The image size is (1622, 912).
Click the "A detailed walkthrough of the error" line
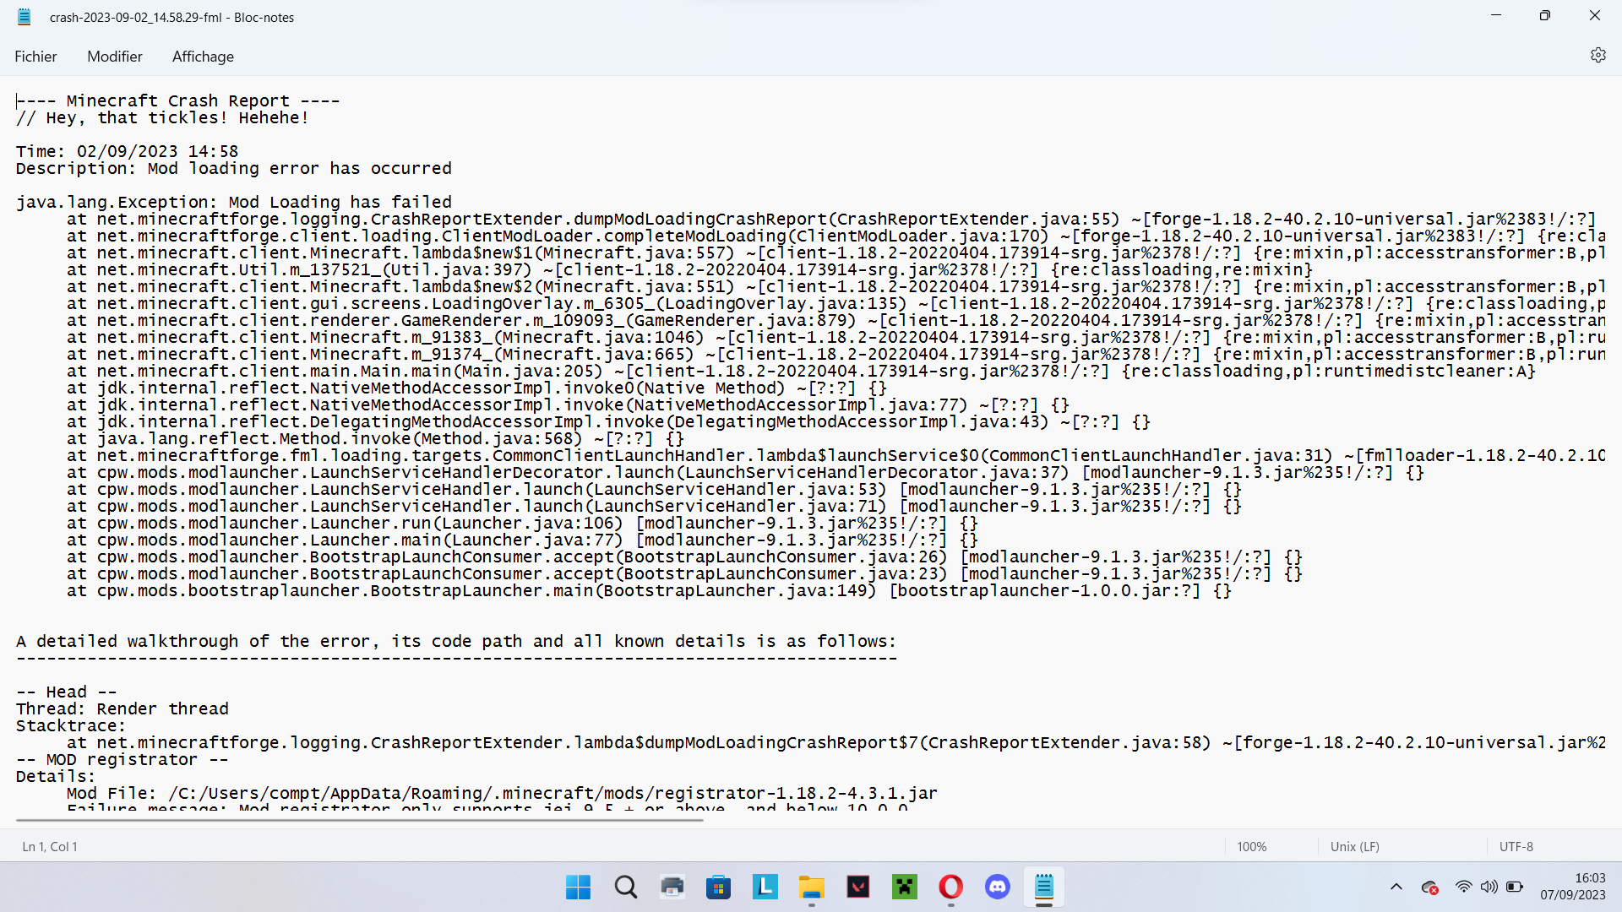[456, 642]
